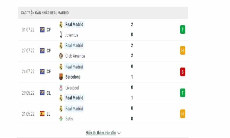Image resolution: width=230 pixels, height=138 pixels.
Task: Click orange H badge for Club America match
Action: pyautogui.click(x=182, y=51)
